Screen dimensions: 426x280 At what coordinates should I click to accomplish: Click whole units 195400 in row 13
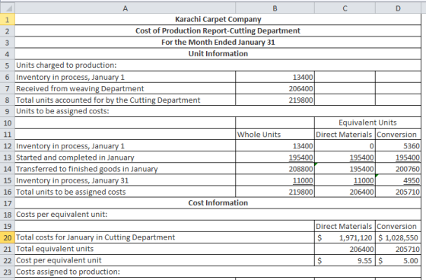pyautogui.click(x=275, y=157)
